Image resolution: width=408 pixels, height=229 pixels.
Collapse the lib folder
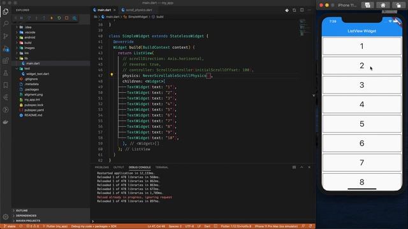(17, 58)
